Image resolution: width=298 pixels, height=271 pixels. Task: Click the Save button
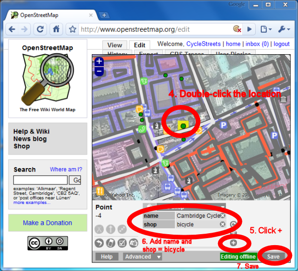(273, 257)
